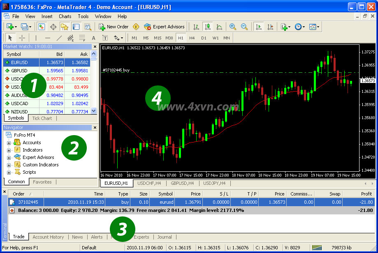The width and height of the screenshot is (378, 253).
Task: Toggle the Terminal window toolbar icon
Action: click(76, 27)
